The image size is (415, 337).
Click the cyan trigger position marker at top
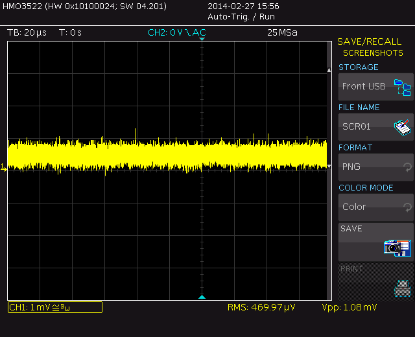pyautogui.click(x=202, y=40)
